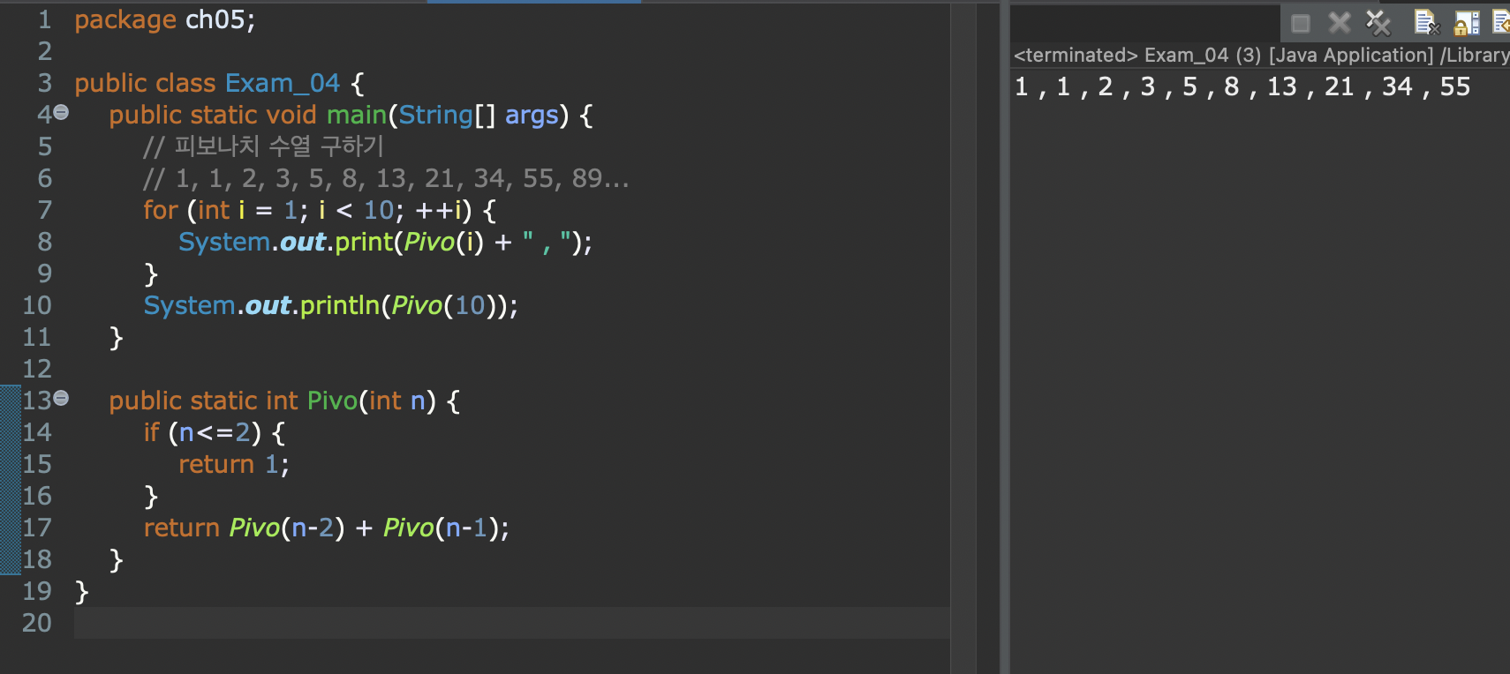The height and width of the screenshot is (674, 1510).
Task: Click 'public class' keywords on line 3
Action: pyautogui.click(x=145, y=83)
